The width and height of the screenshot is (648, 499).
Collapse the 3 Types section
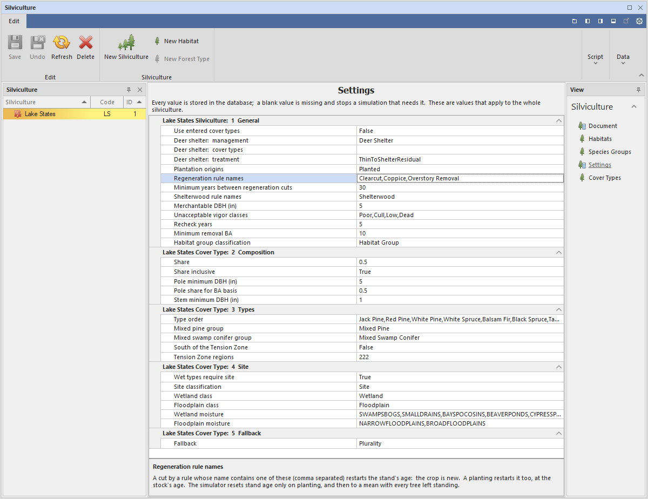[559, 309]
